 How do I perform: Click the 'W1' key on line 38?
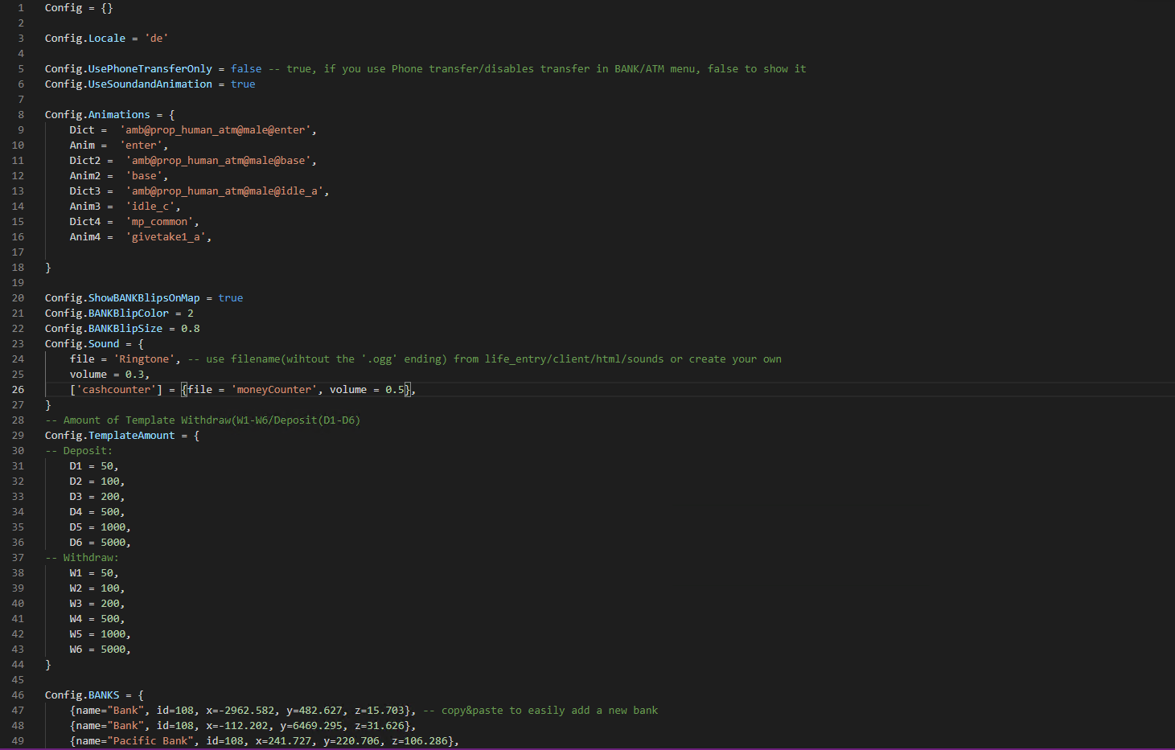(76, 573)
